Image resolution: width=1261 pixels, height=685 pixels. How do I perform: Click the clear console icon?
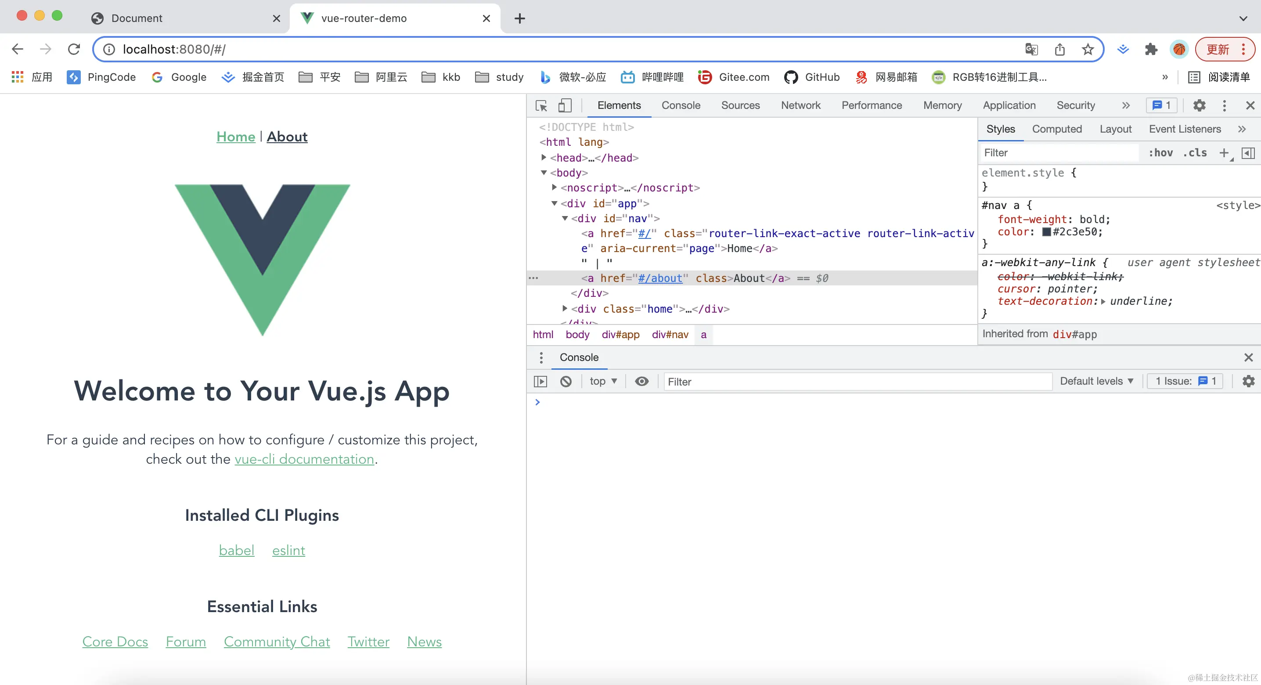tap(566, 382)
